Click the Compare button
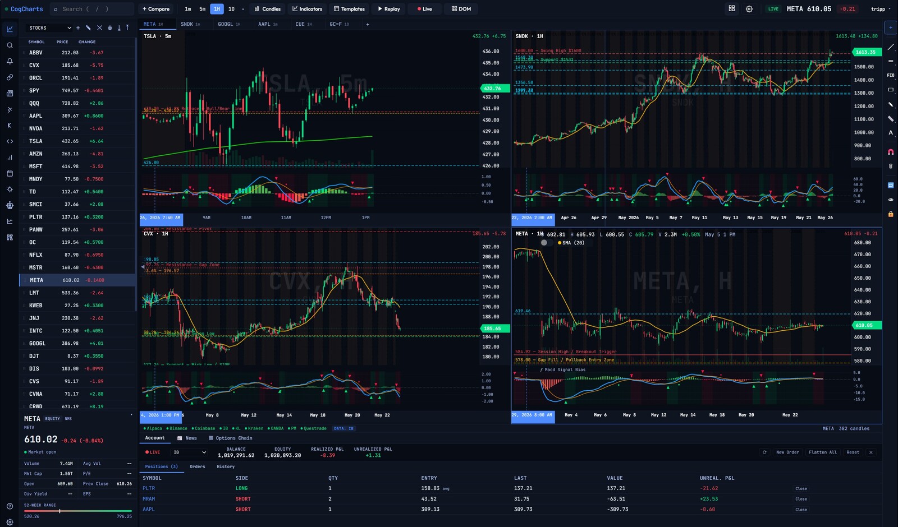Image resolution: width=898 pixels, height=527 pixels. [156, 9]
